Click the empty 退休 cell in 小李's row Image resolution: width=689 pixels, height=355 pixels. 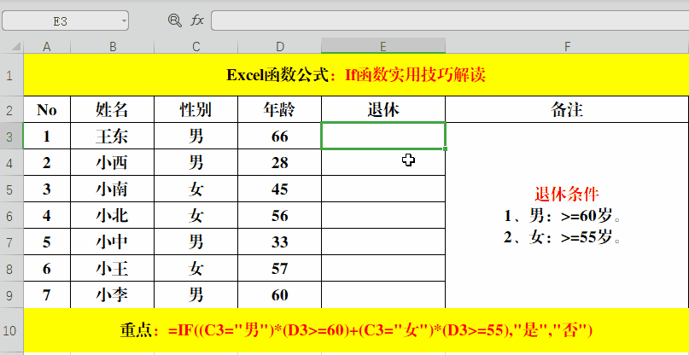pyautogui.click(x=383, y=294)
